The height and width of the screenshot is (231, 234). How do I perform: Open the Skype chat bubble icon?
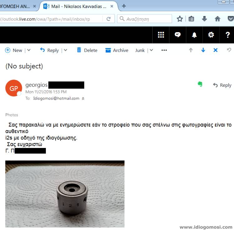click(x=178, y=35)
